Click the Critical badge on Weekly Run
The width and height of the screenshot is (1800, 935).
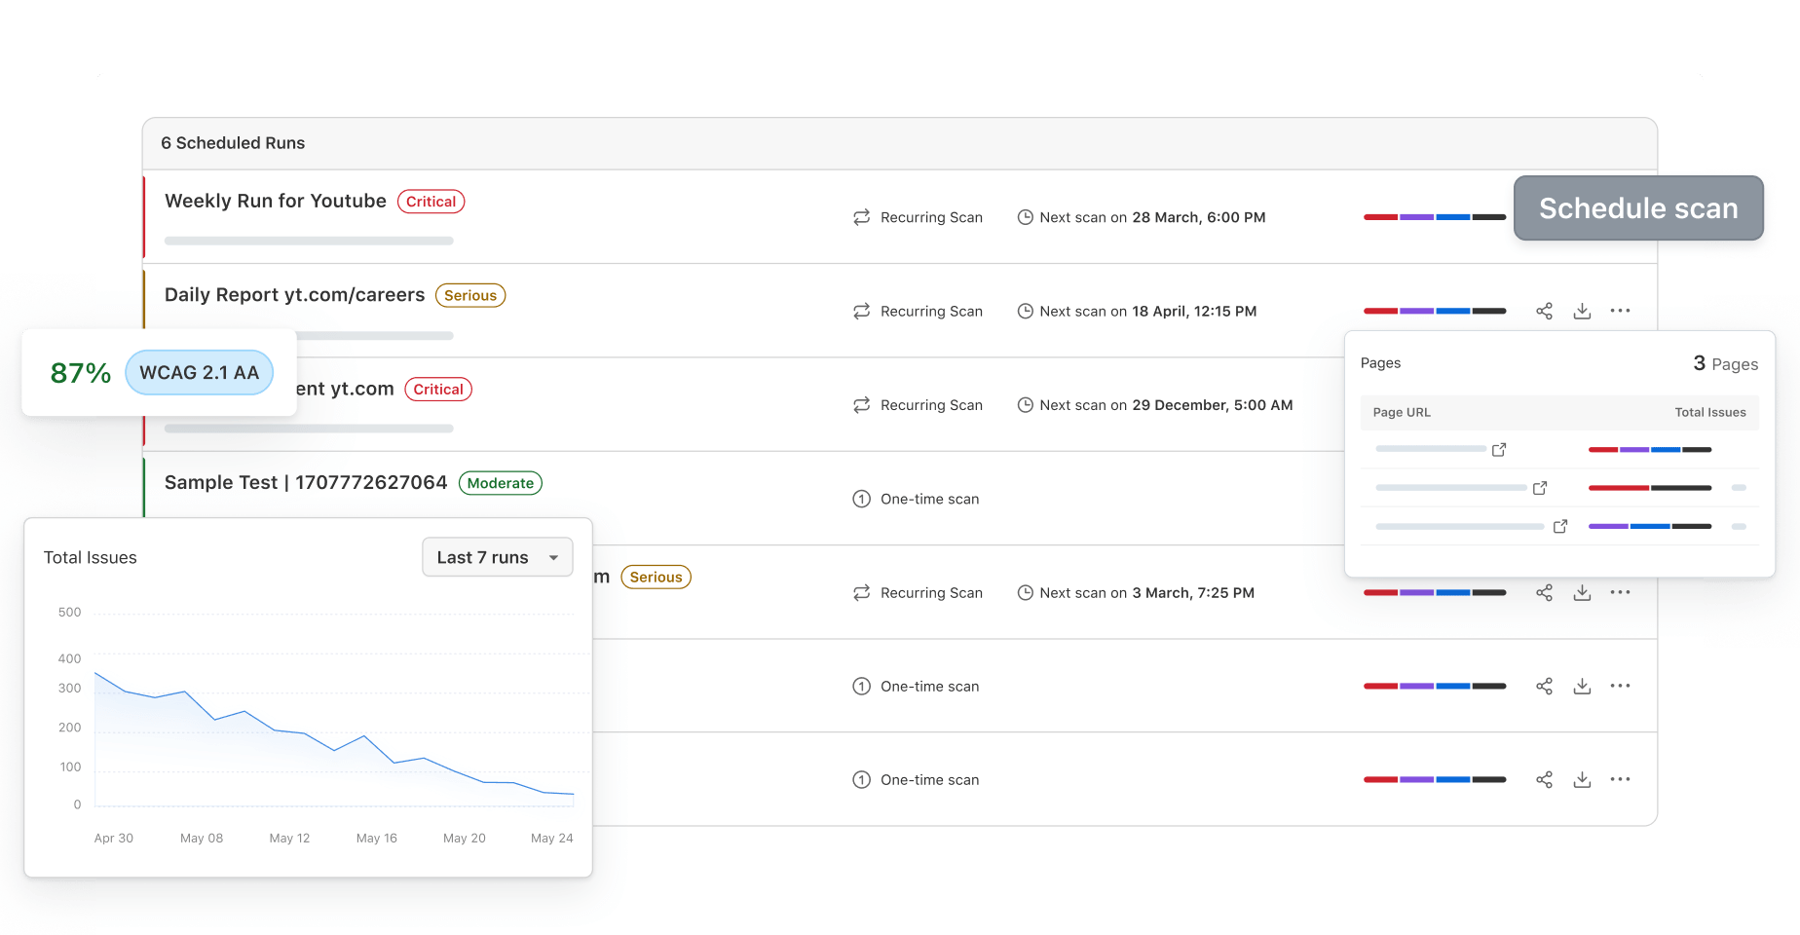click(431, 202)
